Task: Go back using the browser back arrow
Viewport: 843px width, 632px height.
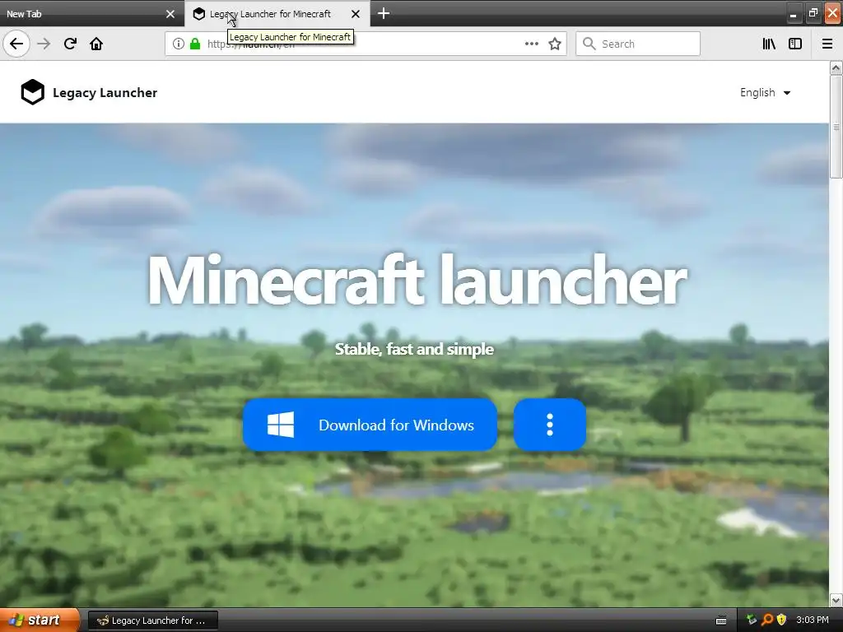Action: coord(16,44)
